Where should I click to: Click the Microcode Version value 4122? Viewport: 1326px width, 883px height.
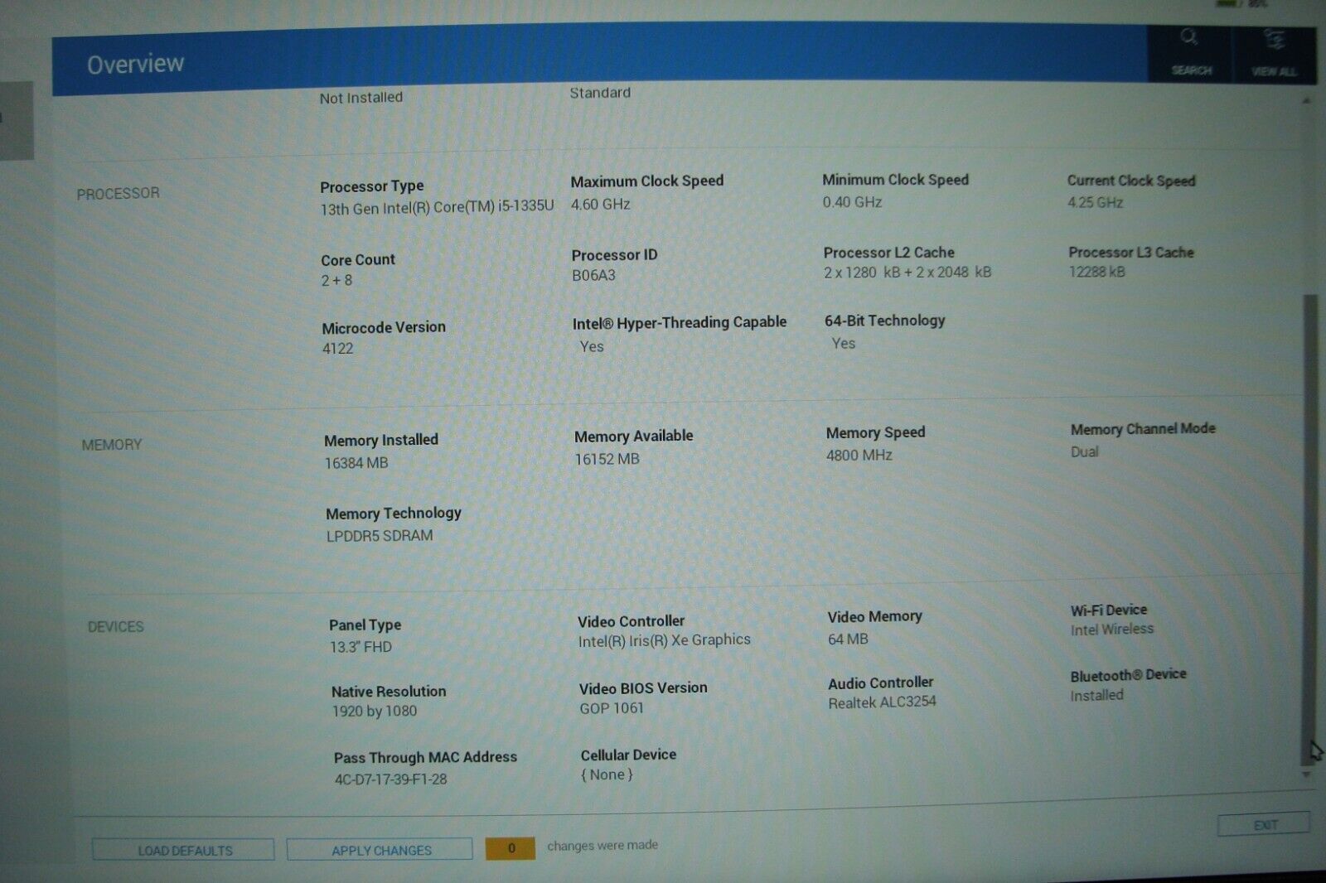[337, 348]
